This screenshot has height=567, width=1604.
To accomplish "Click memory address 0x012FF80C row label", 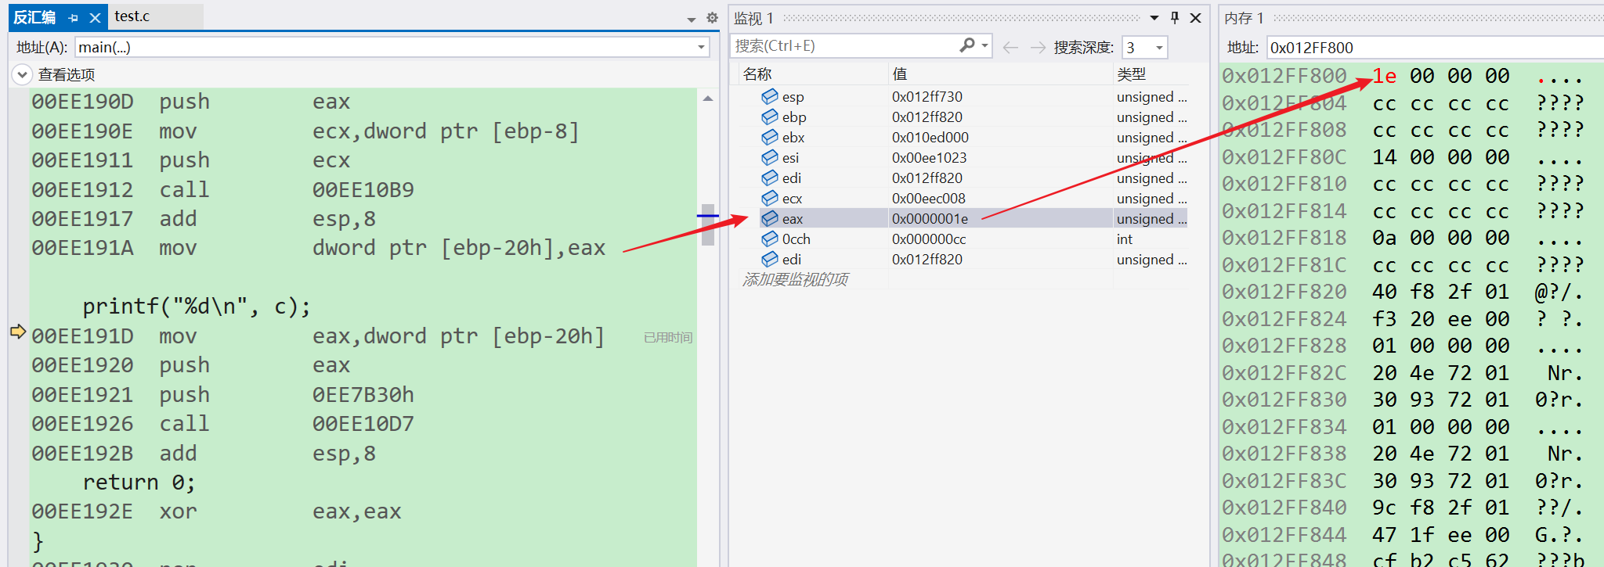I will (1284, 157).
